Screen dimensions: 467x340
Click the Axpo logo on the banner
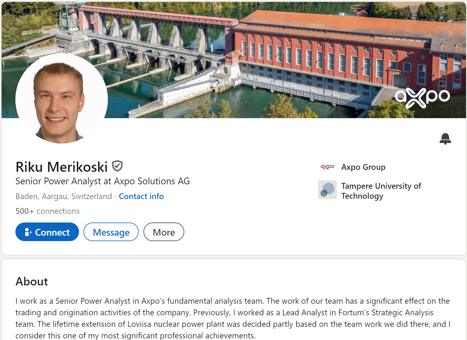click(422, 97)
